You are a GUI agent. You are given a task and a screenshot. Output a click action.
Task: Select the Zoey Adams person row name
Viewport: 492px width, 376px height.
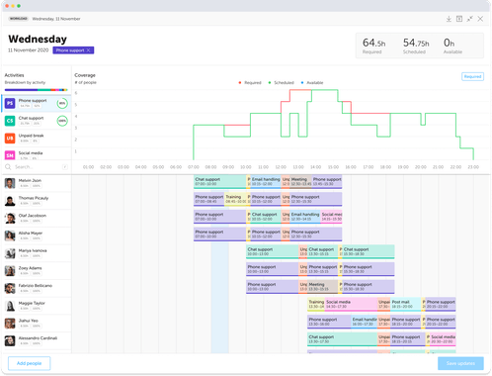point(30,268)
